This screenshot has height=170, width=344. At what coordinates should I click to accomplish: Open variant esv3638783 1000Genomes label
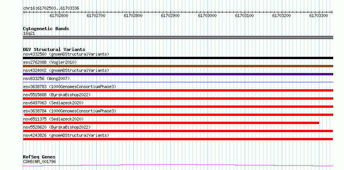[70, 87]
